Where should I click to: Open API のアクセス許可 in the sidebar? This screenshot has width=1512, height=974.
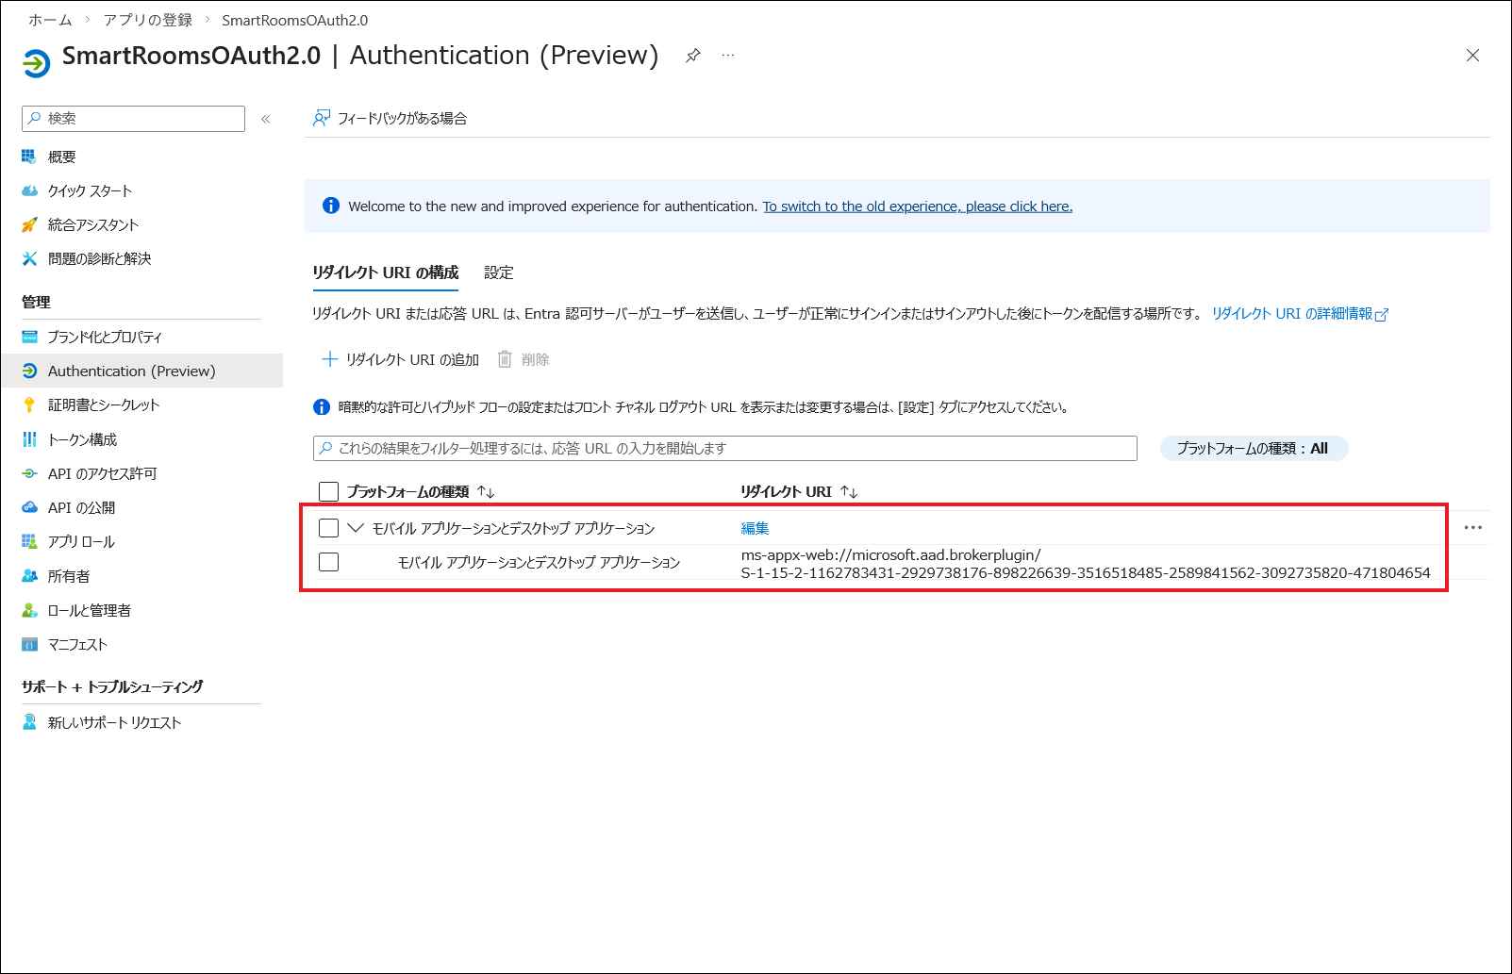coord(102,473)
